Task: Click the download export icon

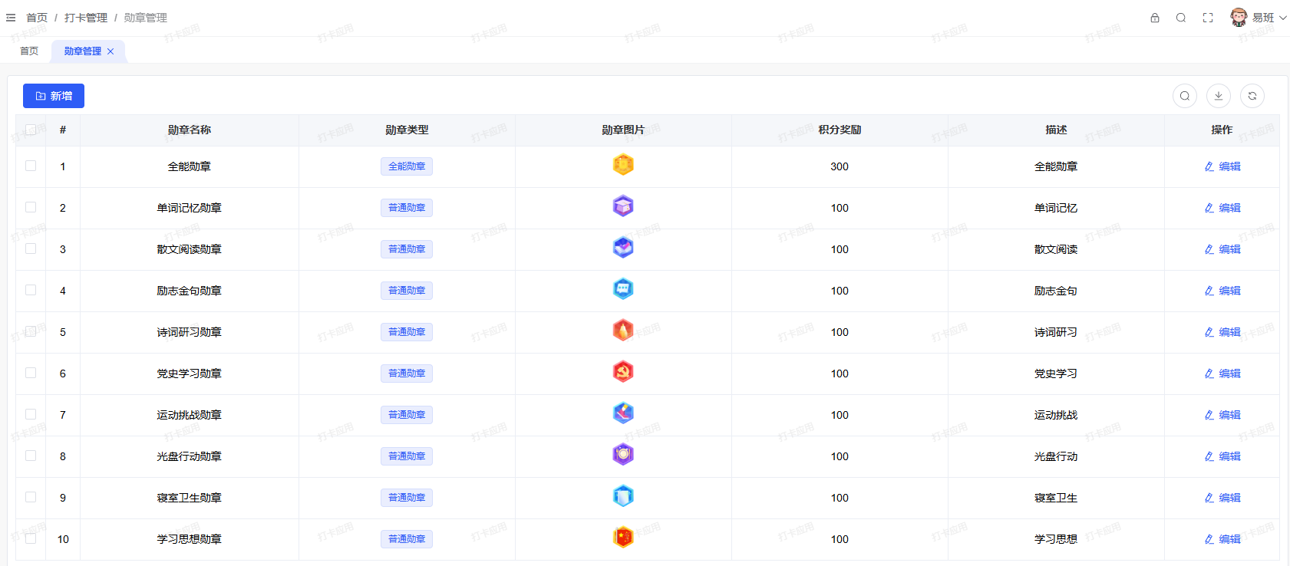Action: pos(1219,96)
